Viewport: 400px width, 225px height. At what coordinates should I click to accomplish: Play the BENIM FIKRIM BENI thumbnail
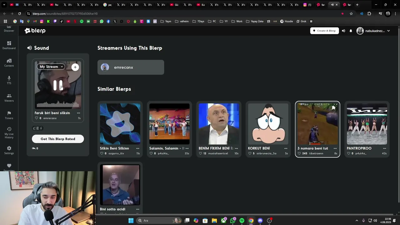[219, 124]
